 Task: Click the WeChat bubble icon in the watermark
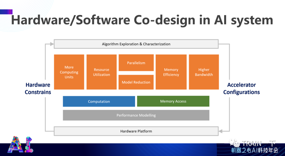point(234,143)
